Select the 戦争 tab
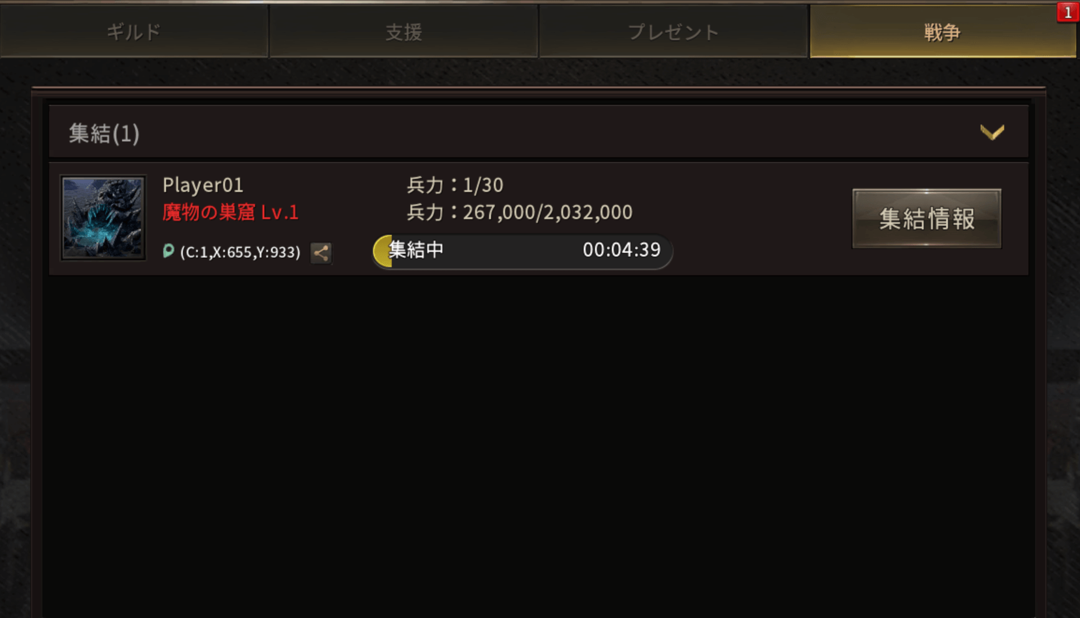This screenshot has width=1080, height=618. (943, 31)
